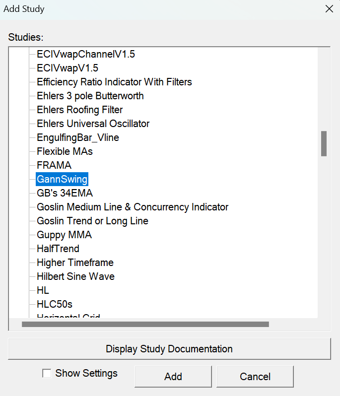Choose the Guppy MMA study
The width and height of the screenshot is (340, 396).
tap(64, 235)
